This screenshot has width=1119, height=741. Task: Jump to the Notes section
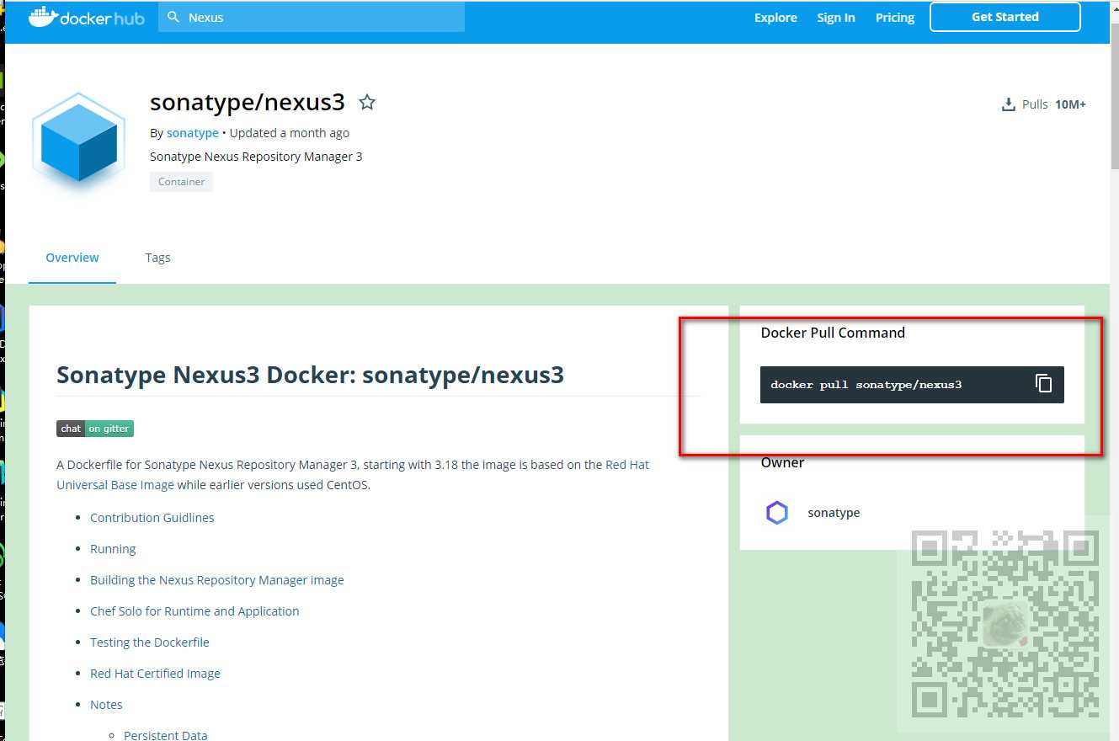tap(106, 705)
